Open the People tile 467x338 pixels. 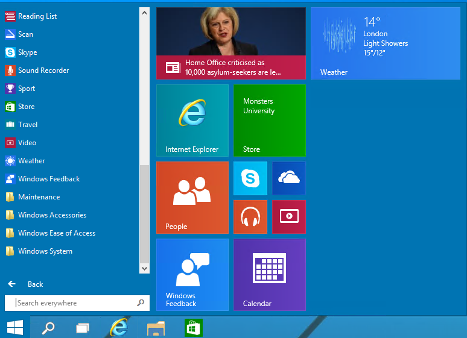pos(192,198)
